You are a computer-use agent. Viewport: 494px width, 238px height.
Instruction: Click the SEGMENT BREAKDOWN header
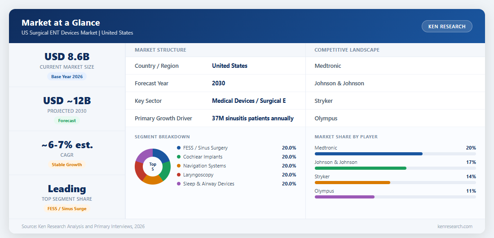coord(162,137)
